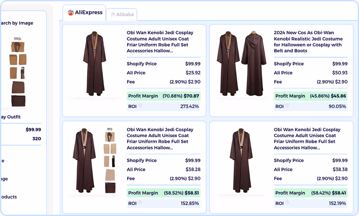Click Profit Margin (70.88%) $70.87 row
The height and width of the screenshot is (216, 359).
click(164, 96)
